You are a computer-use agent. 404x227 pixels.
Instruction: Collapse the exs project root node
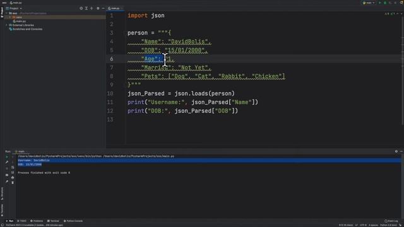(7, 13)
